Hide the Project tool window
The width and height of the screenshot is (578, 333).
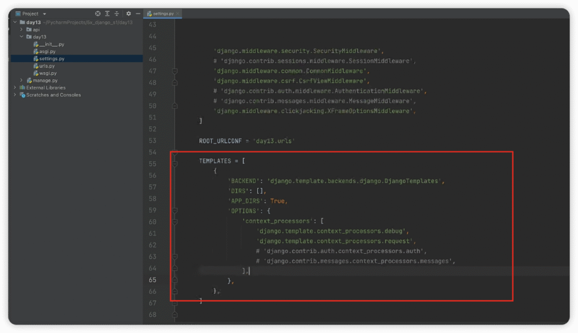pyautogui.click(x=138, y=14)
